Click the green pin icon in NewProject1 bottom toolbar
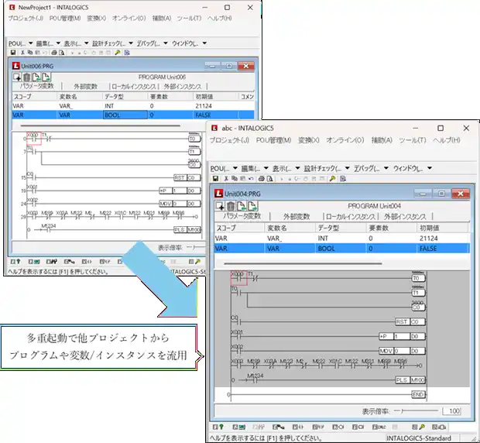 coord(15,262)
